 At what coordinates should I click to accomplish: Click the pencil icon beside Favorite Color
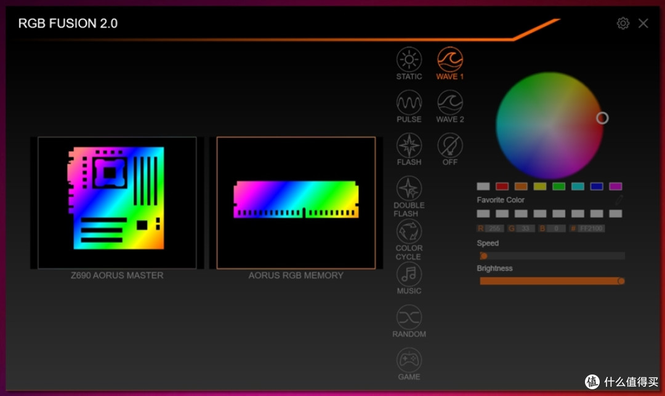tap(619, 200)
